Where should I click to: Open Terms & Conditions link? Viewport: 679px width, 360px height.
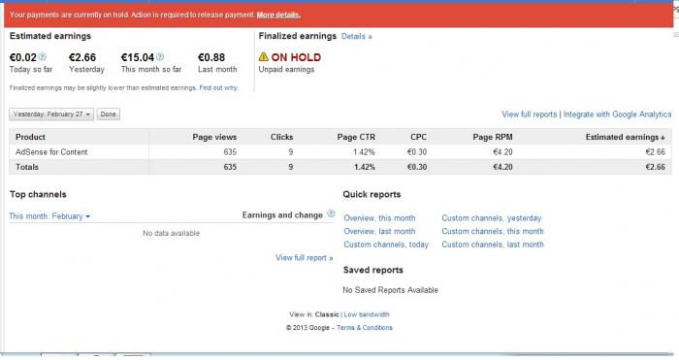point(365,328)
